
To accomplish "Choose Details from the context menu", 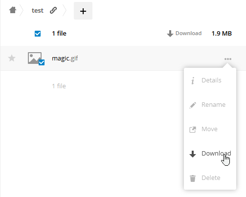I will pos(210,80).
